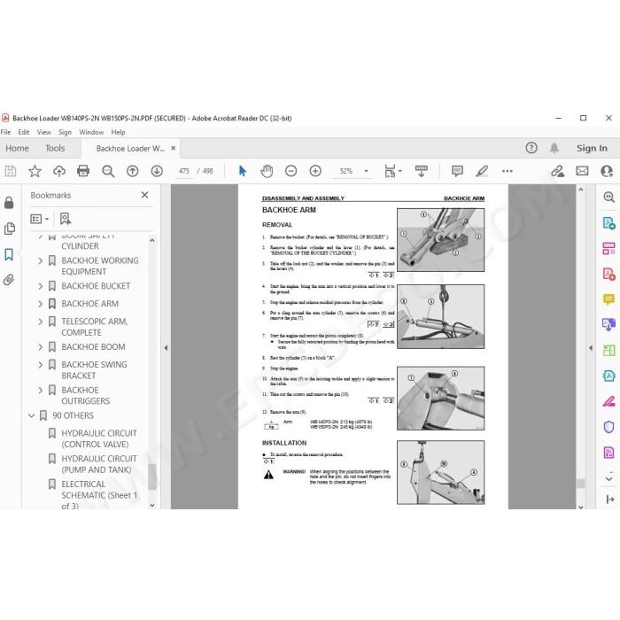The width and height of the screenshot is (620, 620).
Task: Print the document
Action: pyautogui.click(x=83, y=171)
